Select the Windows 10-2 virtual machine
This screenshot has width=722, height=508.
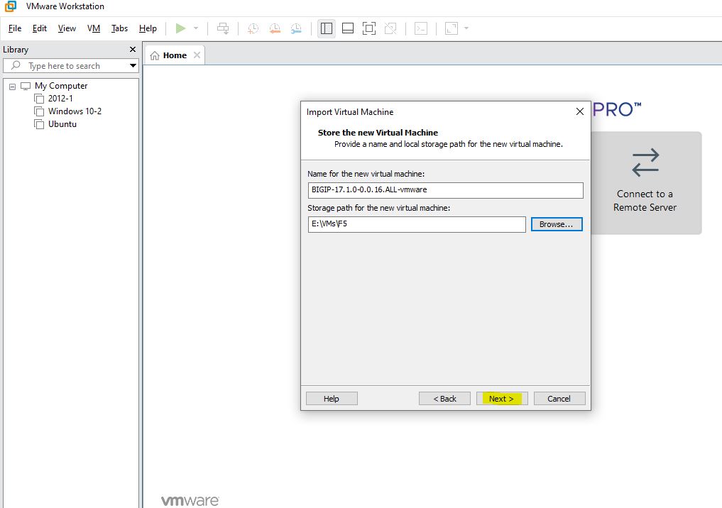(x=75, y=111)
